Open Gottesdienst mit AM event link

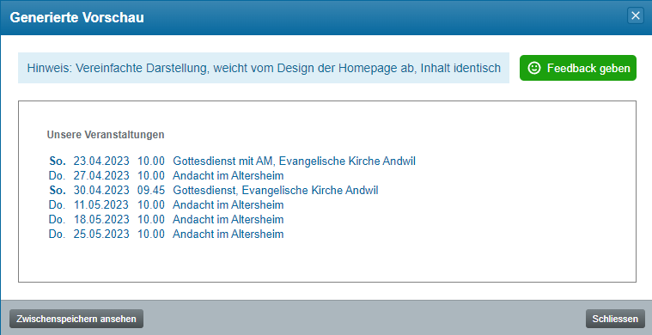pos(294,161)
